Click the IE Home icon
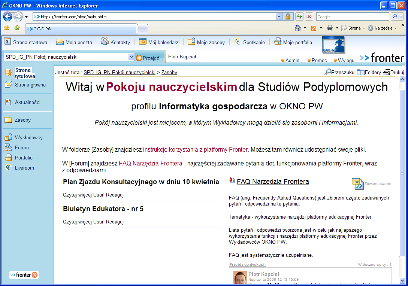 [x=298, y=28]
